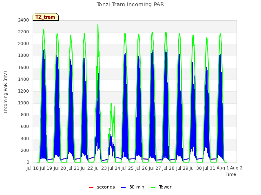Click the 200 y-axis tick label
Viewport: 261px width, 195px height.
point(25,150)
